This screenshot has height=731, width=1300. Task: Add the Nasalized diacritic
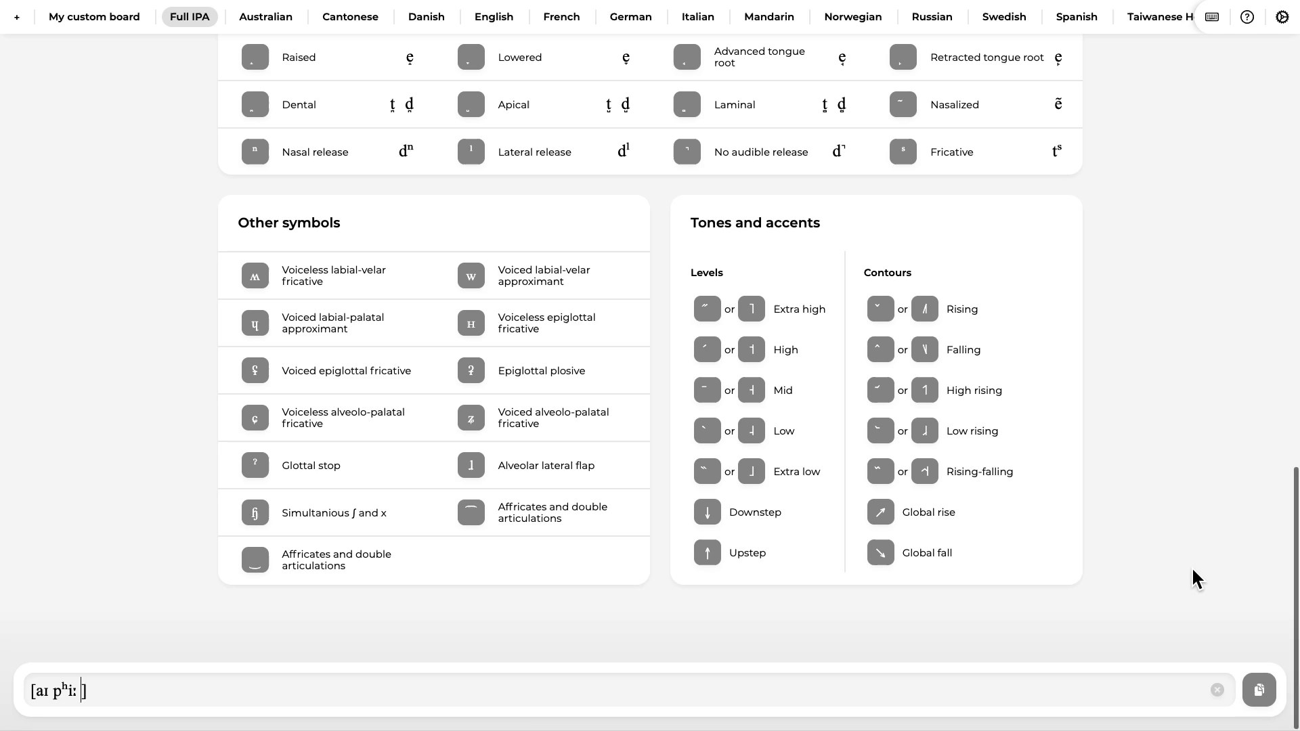903,104
